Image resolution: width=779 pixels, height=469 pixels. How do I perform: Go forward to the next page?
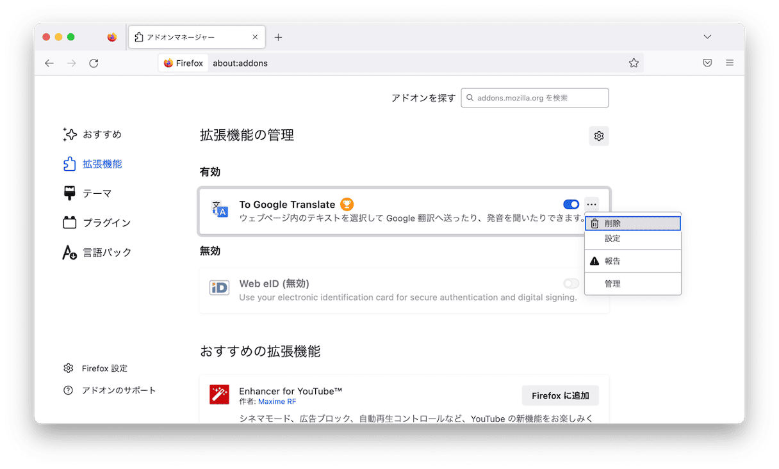click(x=72, y=63)
